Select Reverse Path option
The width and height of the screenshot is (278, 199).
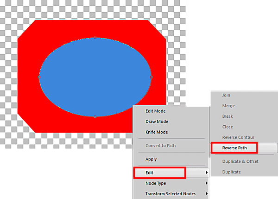pos(244,148)
